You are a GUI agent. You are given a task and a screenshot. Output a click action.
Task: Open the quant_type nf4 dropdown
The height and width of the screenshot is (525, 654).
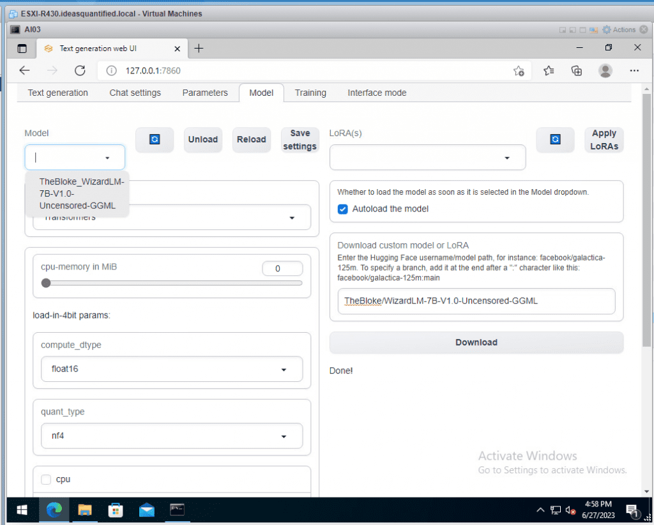[x=171, y=436]
